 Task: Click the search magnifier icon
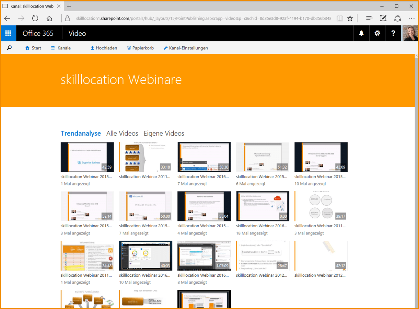9,48
